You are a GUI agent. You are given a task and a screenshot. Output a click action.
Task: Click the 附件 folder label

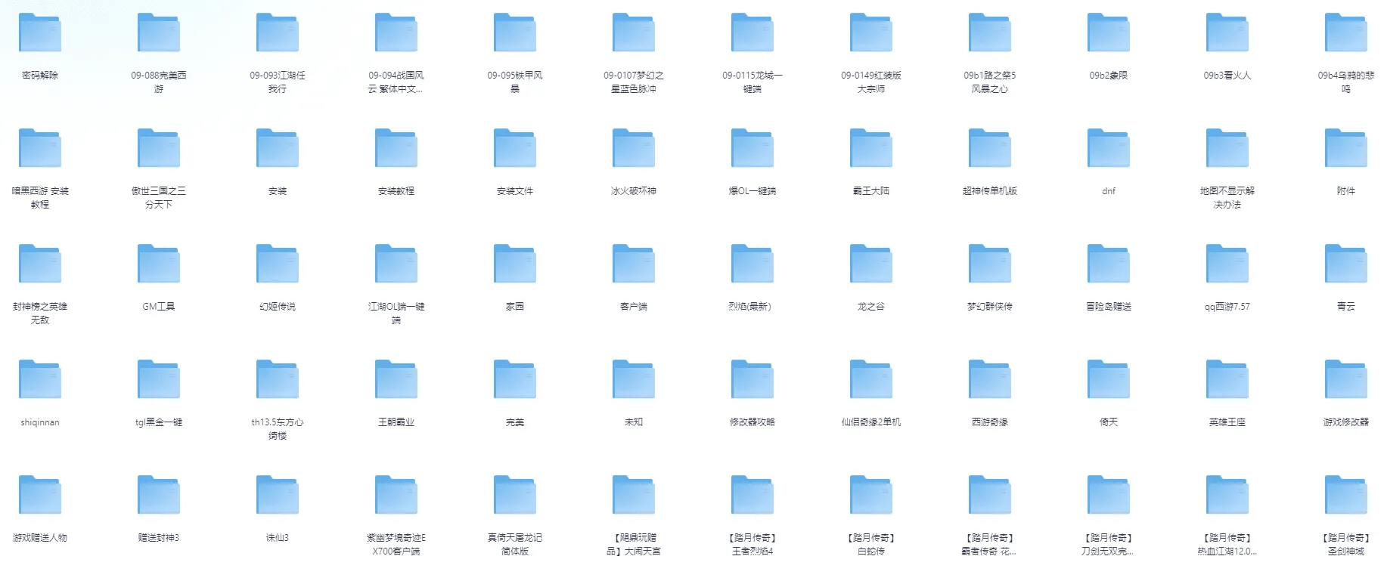(1346, 191)
